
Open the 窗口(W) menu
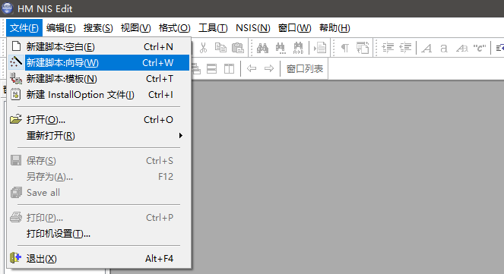click(294, 28)
